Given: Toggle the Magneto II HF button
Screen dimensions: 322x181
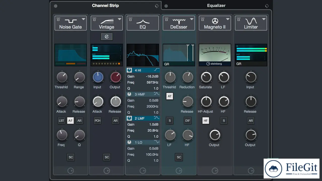Looking at the screenshot, I should (x=206, y=121).
